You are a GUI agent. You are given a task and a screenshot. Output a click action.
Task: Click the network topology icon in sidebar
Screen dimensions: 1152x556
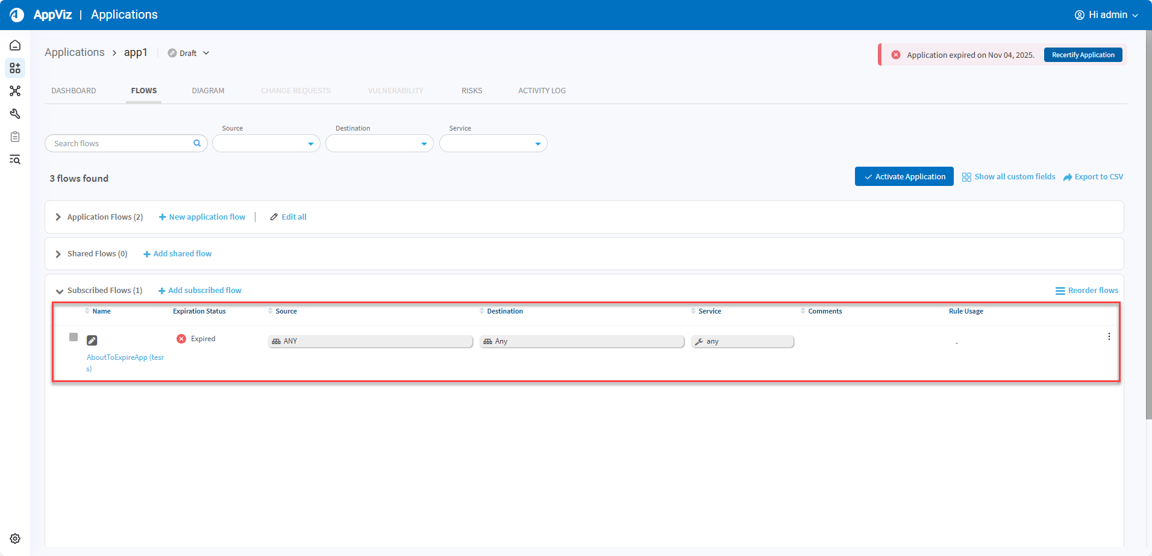[x=15, y=91]
